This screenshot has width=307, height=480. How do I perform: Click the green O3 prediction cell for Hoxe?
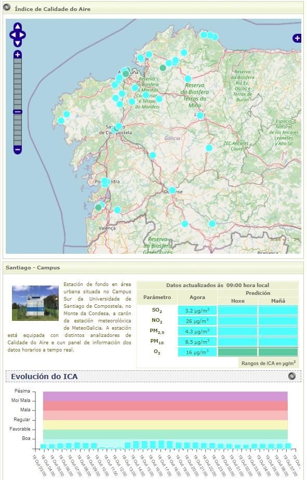(x=237, y=352)
